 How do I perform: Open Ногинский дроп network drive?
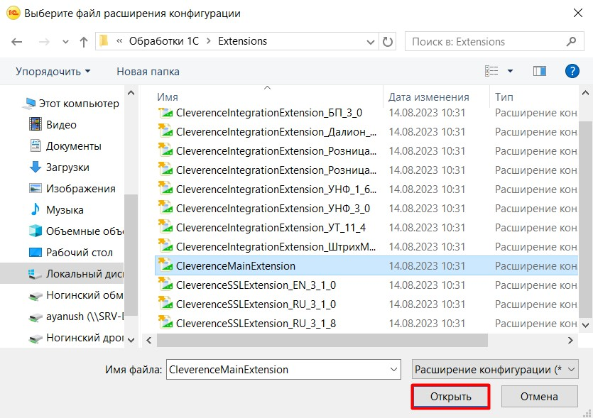(x=76, y=338)
